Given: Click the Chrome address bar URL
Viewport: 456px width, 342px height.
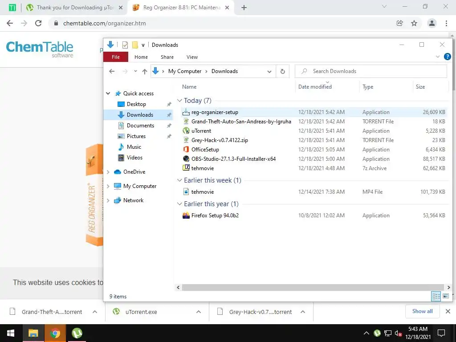Looking at the screenshot, I should 104,23.
